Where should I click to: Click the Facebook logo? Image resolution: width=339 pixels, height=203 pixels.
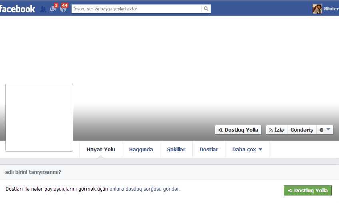pyautogui.click(x=17, y=8)
